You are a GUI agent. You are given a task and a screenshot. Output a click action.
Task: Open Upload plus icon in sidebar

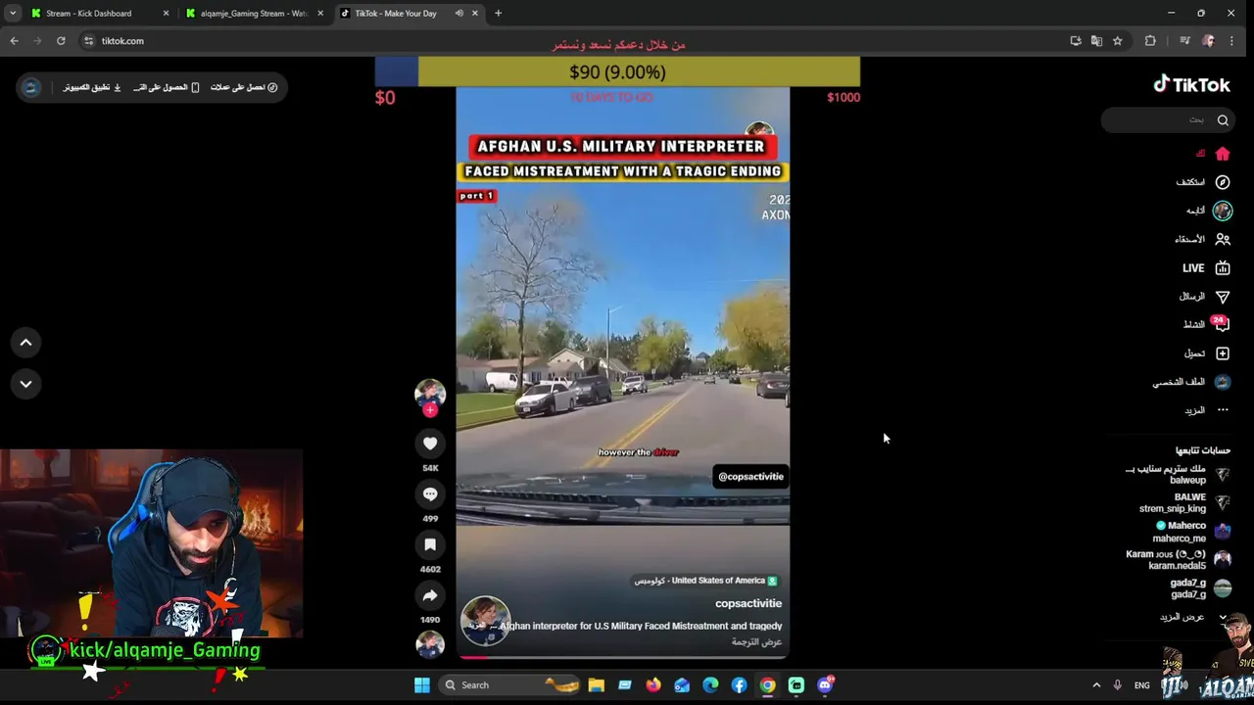(x=1223, y=352)
